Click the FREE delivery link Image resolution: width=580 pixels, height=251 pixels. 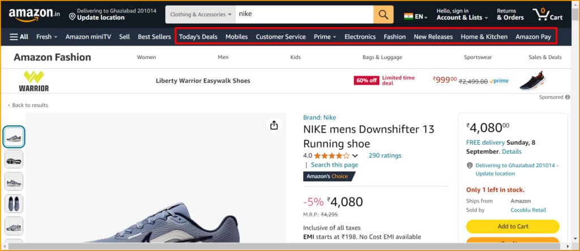point(485,143)
